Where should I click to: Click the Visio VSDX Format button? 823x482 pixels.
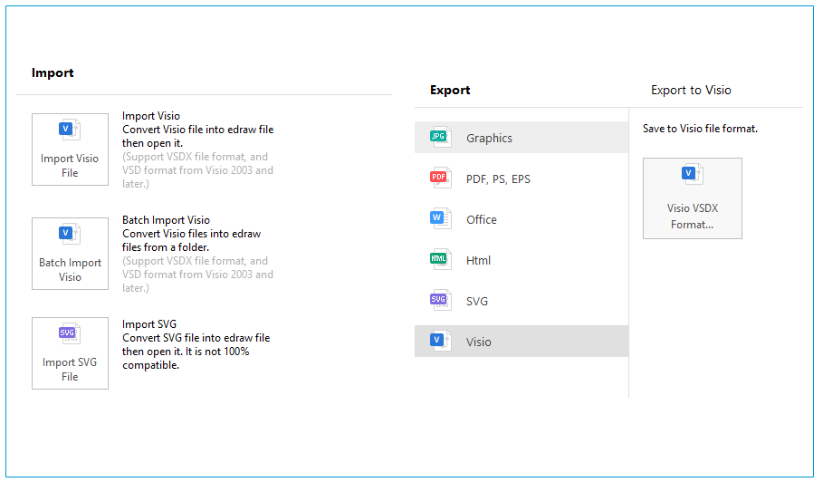(x=693, y=198)
